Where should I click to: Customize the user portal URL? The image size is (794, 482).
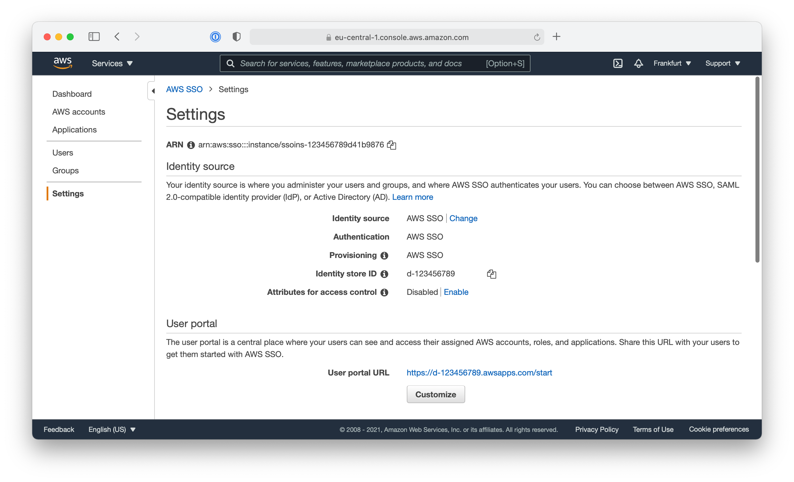436,394
